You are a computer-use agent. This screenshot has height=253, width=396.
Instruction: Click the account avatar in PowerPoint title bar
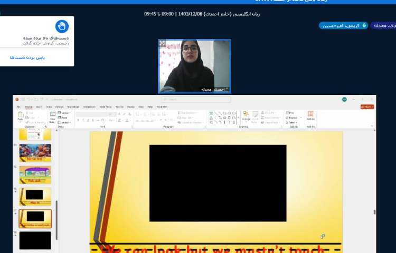tap(344, 99)
